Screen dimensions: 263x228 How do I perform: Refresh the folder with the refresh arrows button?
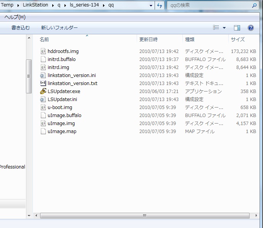[x=160, y=5]
